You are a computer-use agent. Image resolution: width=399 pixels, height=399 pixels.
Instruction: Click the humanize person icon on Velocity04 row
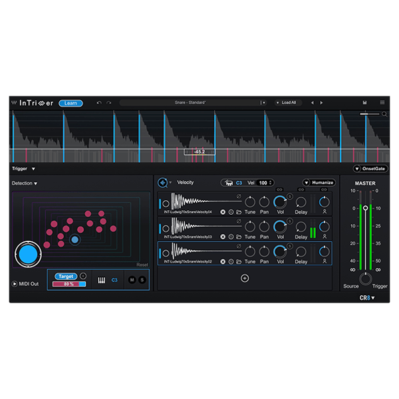pos(325,211)
